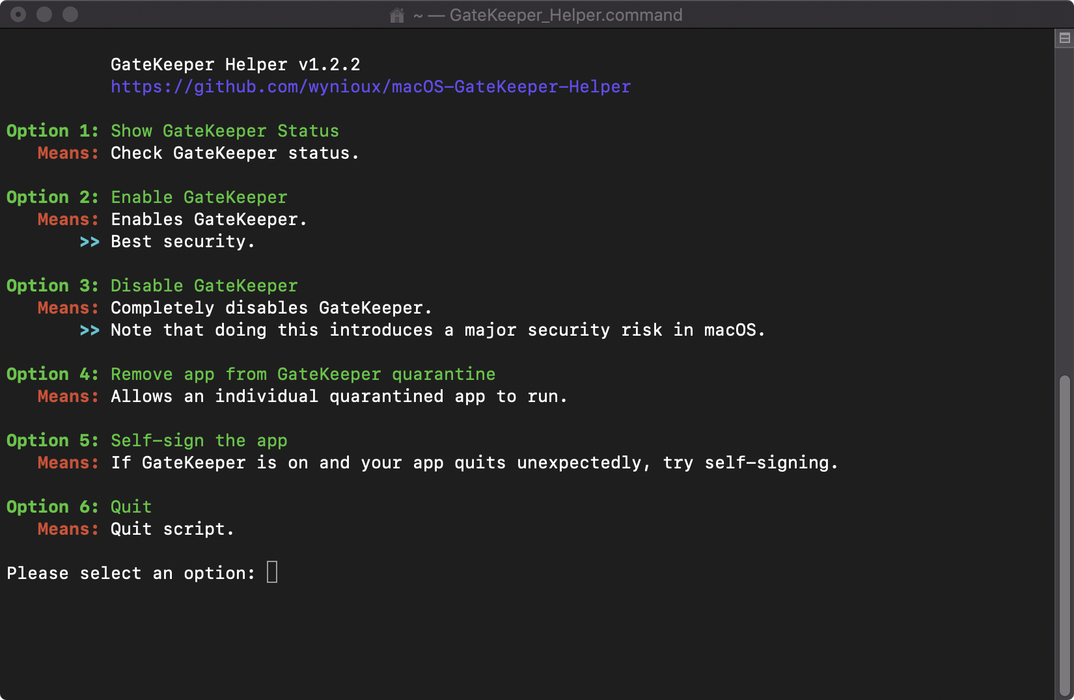The image size is (1074, 700).
Task: Open the macOS-GateKeeper-Helper GitHub link
Action: click(370, 87)
